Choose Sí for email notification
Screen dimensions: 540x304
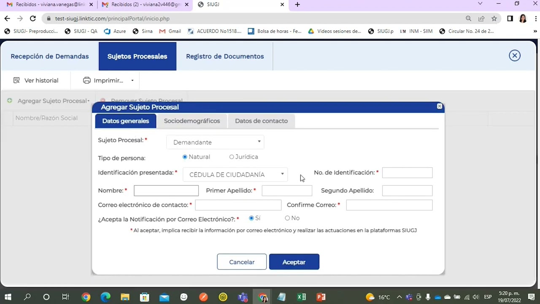coord(251,218)
